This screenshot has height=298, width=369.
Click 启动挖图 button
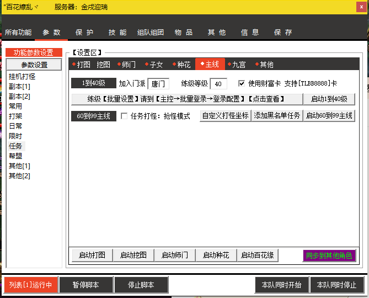tap(133, 255)
